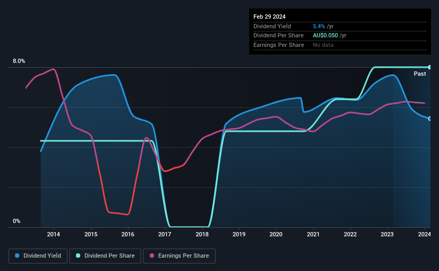The height and width of the screenshot is (271, 439).
Task: Click the Dividend Yield line endpoint marker
Action: (430, 119)
